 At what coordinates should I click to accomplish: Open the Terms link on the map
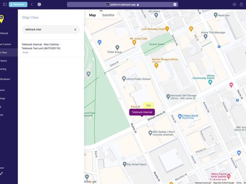pos(239,183)
